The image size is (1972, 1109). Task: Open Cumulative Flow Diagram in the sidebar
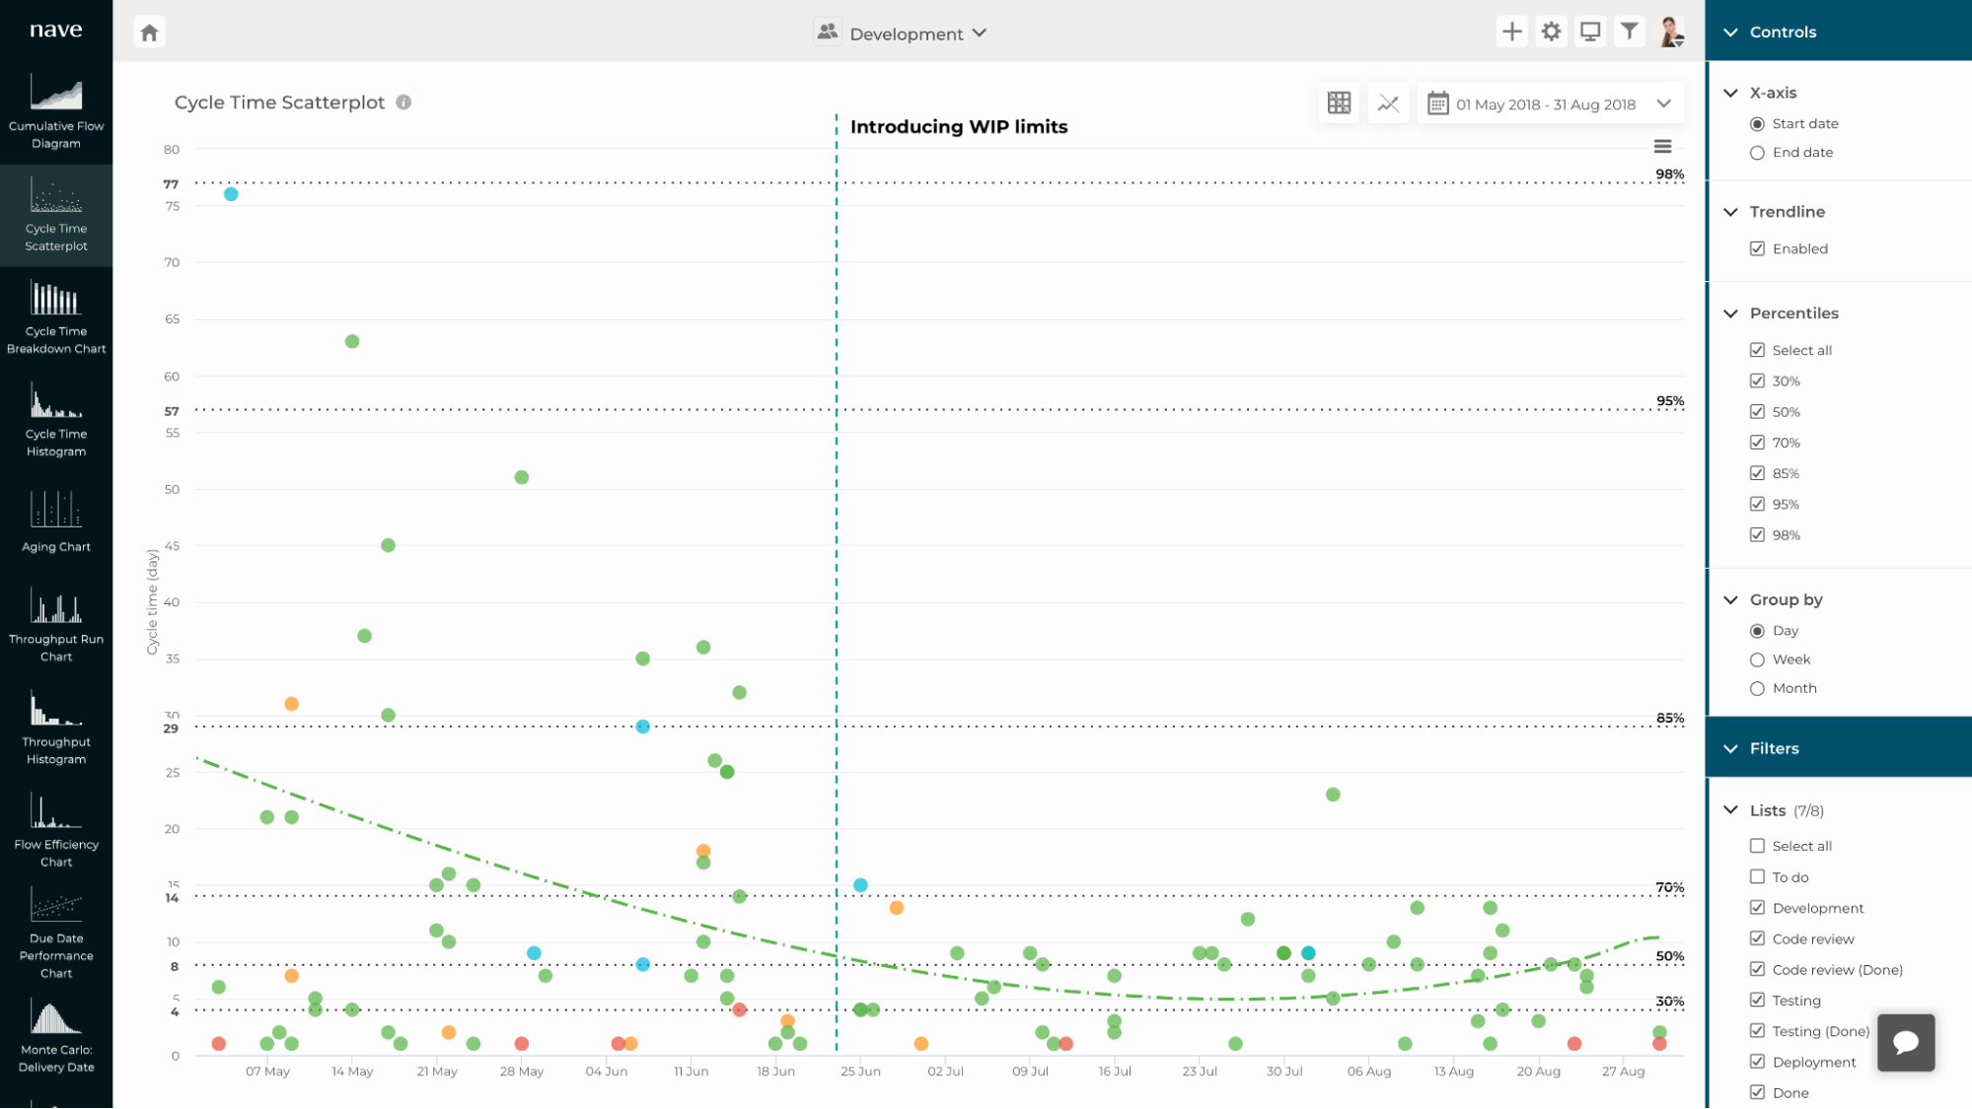pyautogui.click(x=56, y=110)
